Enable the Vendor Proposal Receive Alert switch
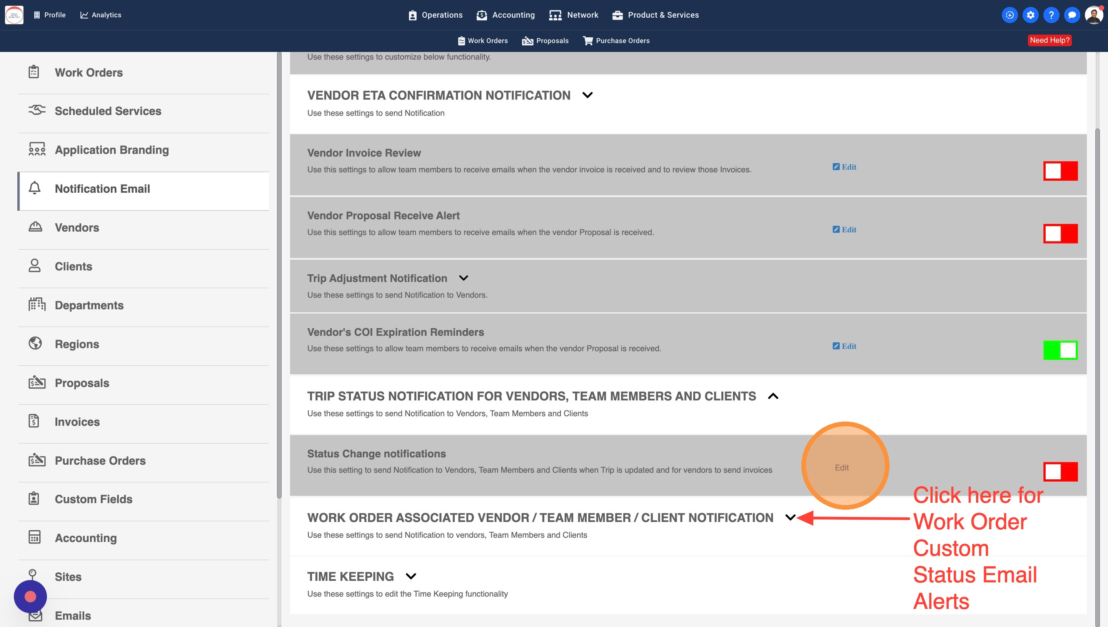The image size is (1108, 627). pyautogui.click(x=1060, y=233)
